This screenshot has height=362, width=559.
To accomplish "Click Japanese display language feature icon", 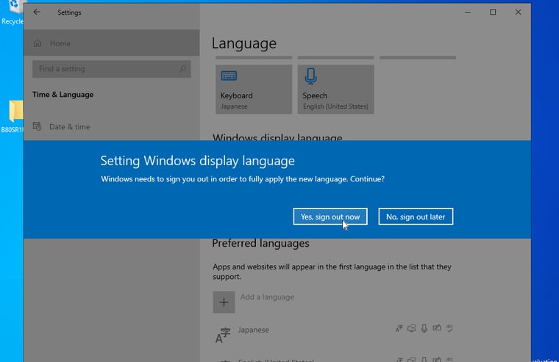I will tap(399, 328).
